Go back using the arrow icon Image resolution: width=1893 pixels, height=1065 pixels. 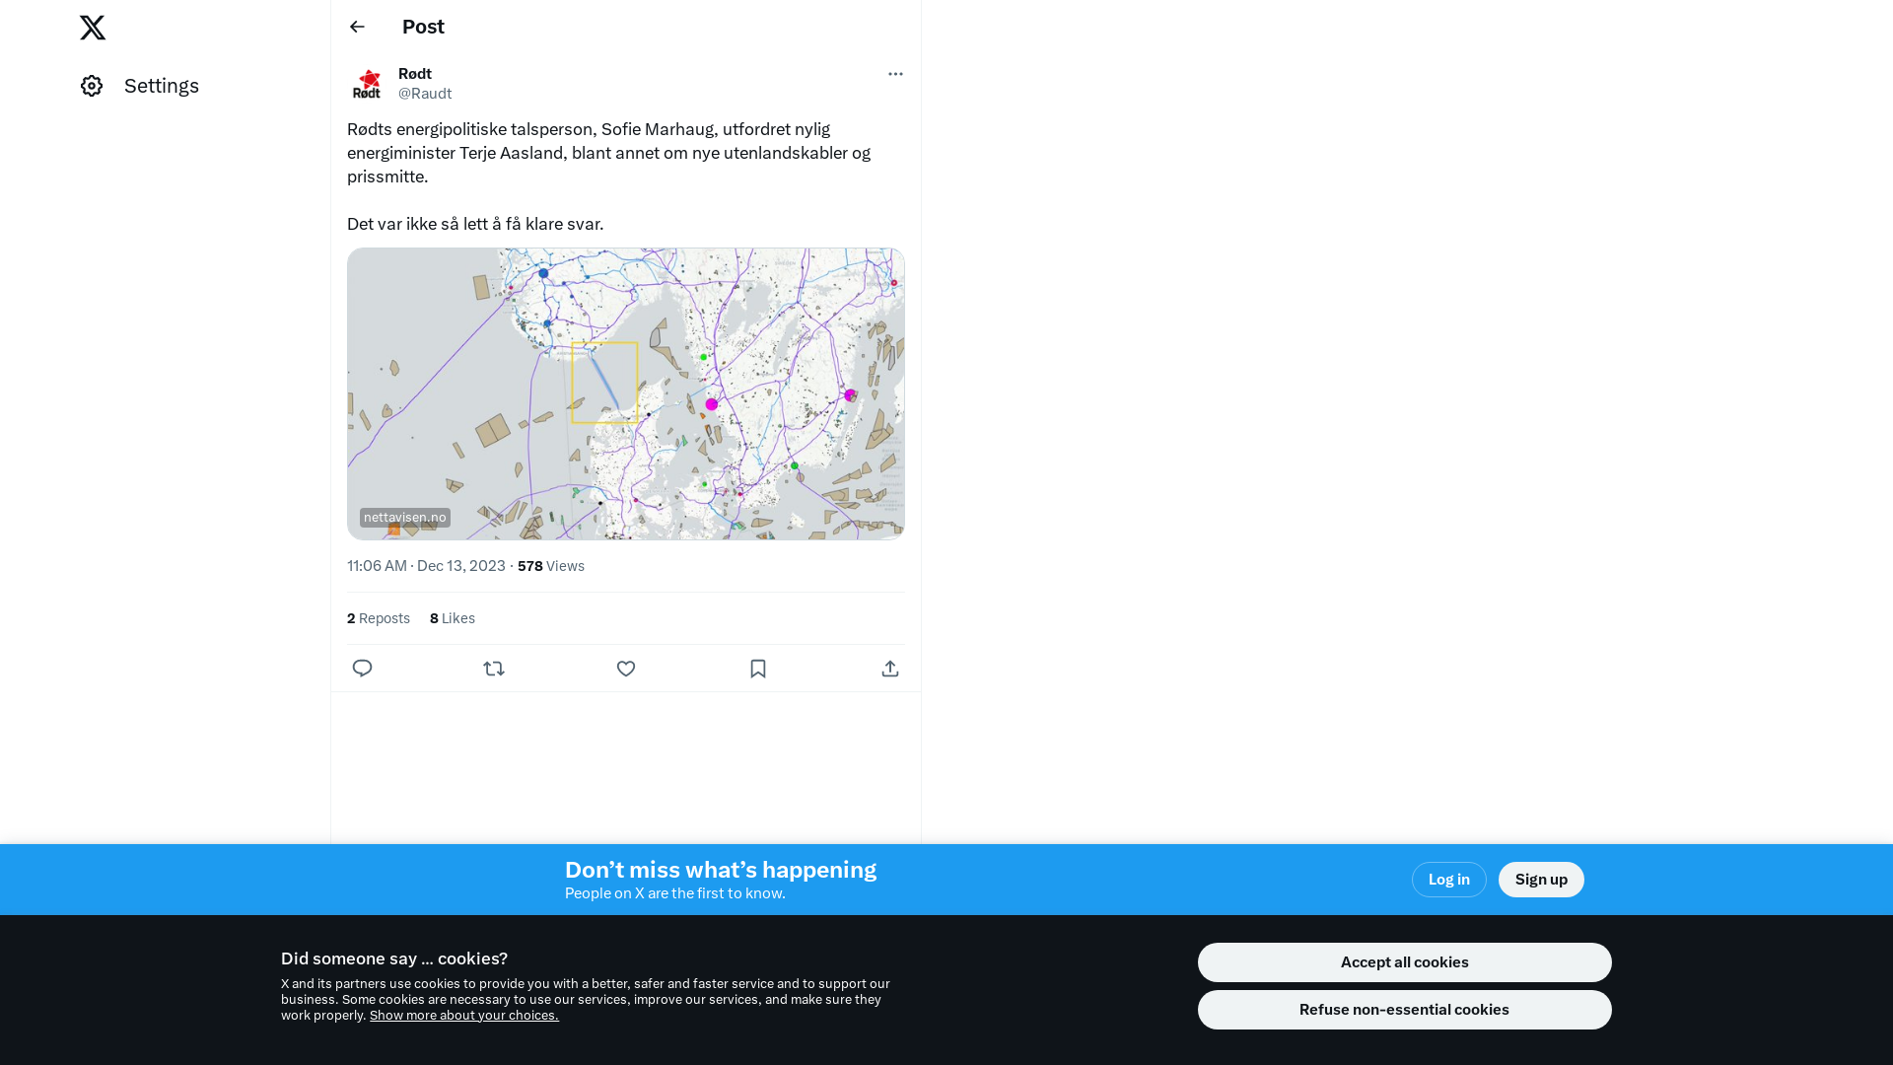[357, 27]
